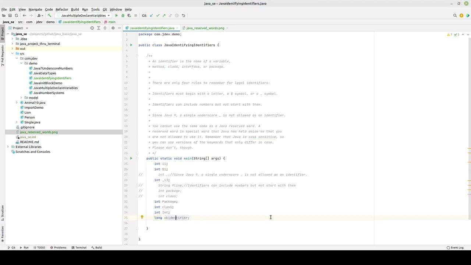Image resolution: width=471 pixels, height=265 pixels.
Task: Collapse the demo package
Action: 21,63
